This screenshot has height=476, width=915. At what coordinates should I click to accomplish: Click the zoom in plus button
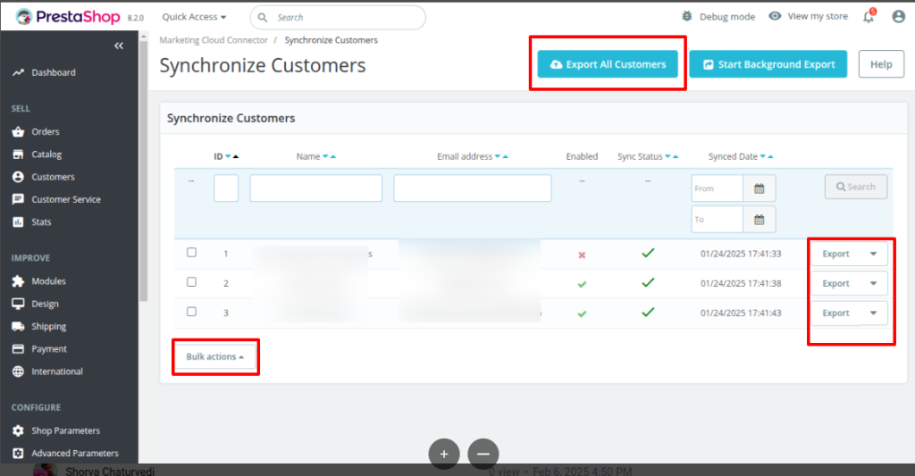tap(444, 454)
